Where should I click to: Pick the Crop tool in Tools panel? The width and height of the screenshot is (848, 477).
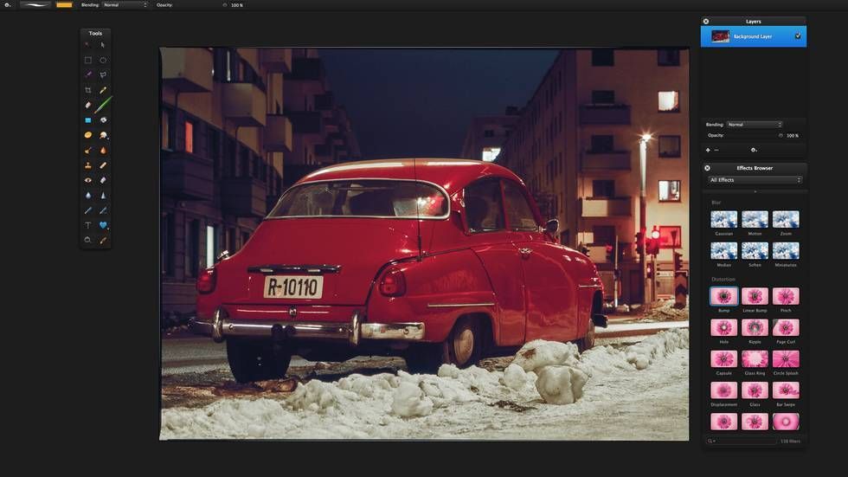click(x=87, y=90)
